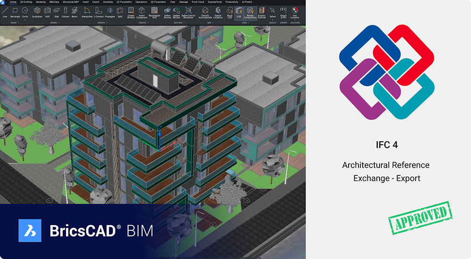Expand the Section panel group

tap(179, 23)
